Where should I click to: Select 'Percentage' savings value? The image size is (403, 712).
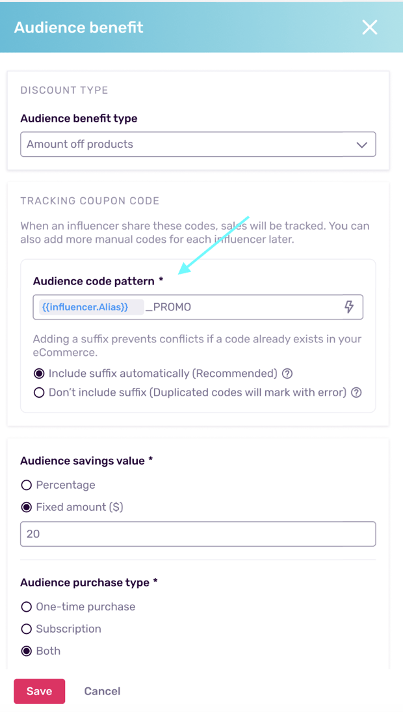pyautogui.click(x=25, y=485)
